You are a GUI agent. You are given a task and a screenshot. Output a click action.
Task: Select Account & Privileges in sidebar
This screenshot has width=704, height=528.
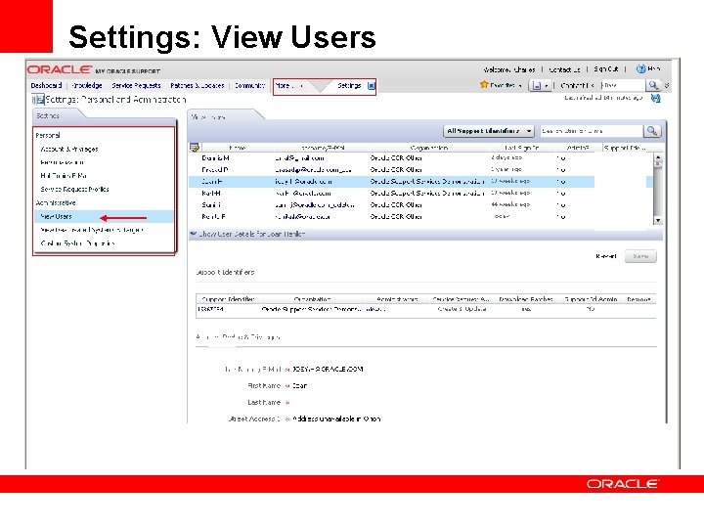tap(69, 149)
